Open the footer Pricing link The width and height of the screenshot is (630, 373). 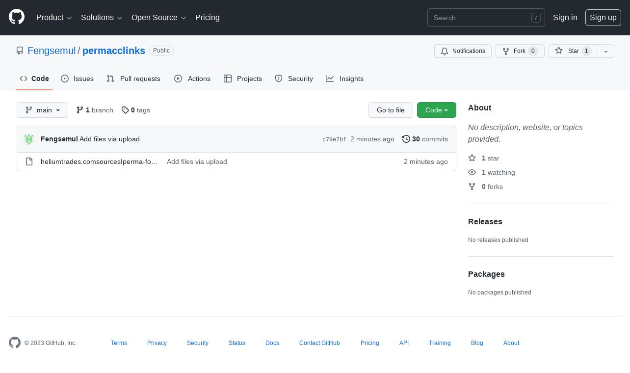370,343
